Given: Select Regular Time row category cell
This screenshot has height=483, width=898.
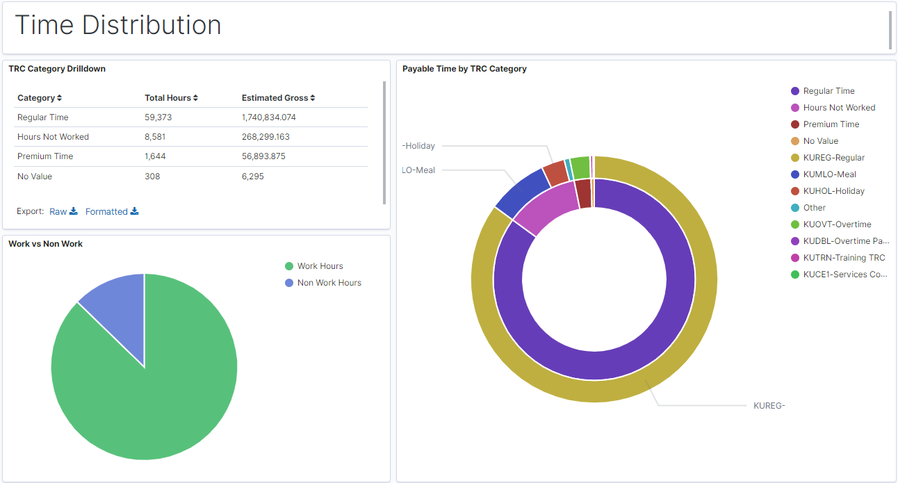Looking at the screenshot, I should point(43,117).
